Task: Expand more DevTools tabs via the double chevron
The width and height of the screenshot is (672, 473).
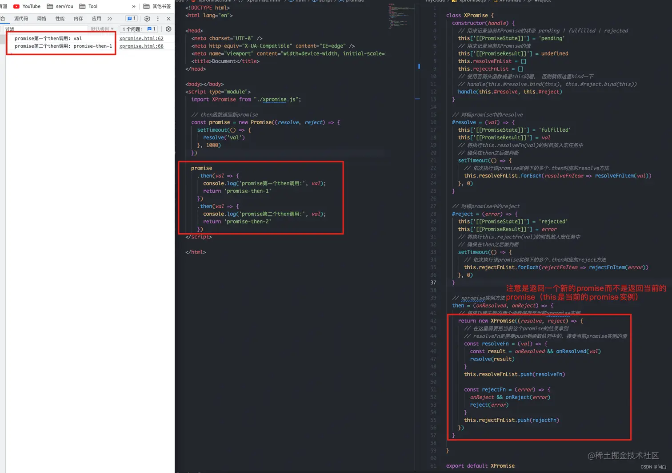Action: (x=110, y=19)
